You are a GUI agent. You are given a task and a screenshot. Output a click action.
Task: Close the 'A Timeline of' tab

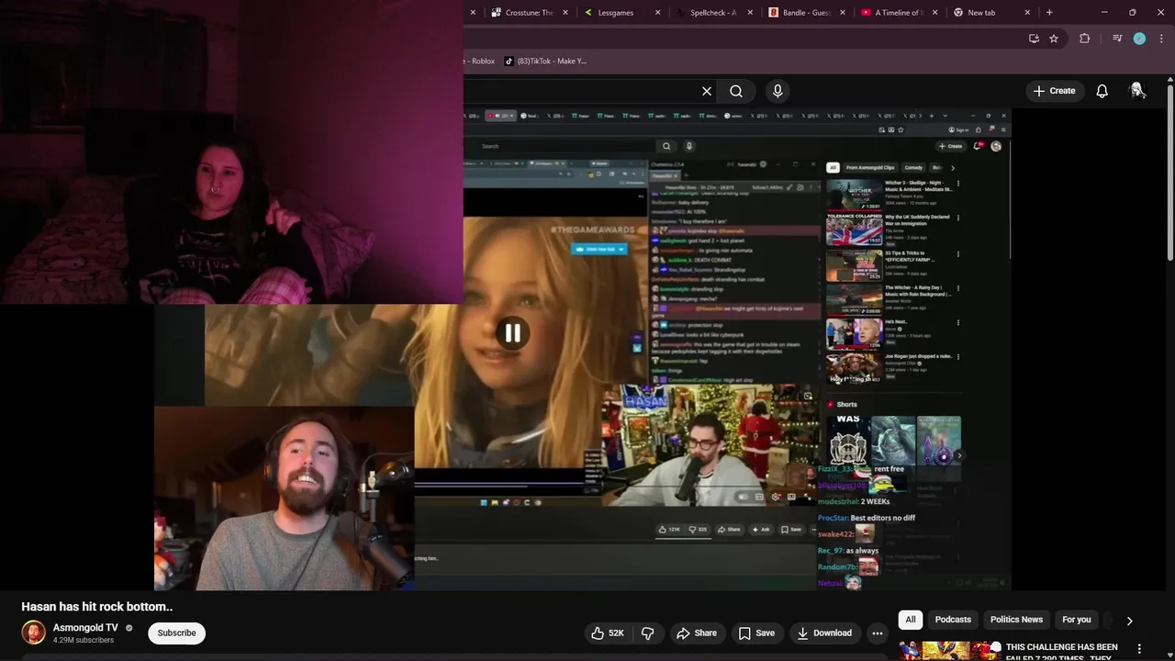935,13
